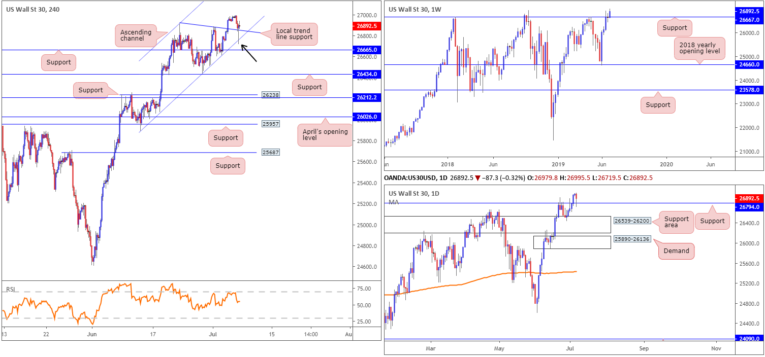
Task: Select the "Support area" callout on the daily chart
Action: [676, 222]
